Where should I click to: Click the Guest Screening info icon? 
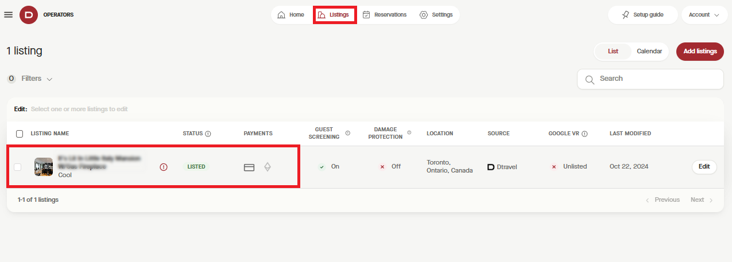[x=348, y=133]
